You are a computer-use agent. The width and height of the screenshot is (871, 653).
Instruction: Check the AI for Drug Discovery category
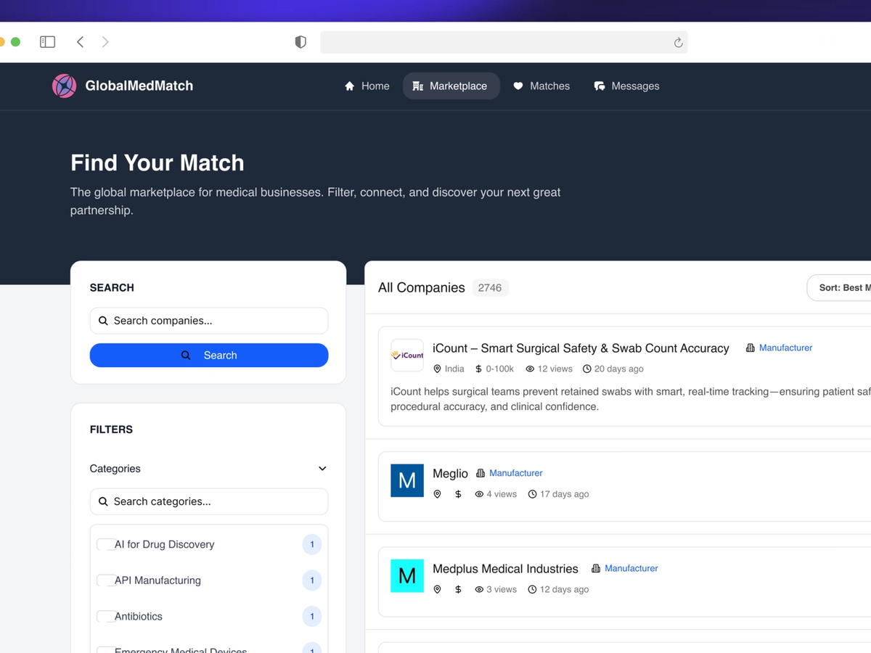(x=105, y=544)
